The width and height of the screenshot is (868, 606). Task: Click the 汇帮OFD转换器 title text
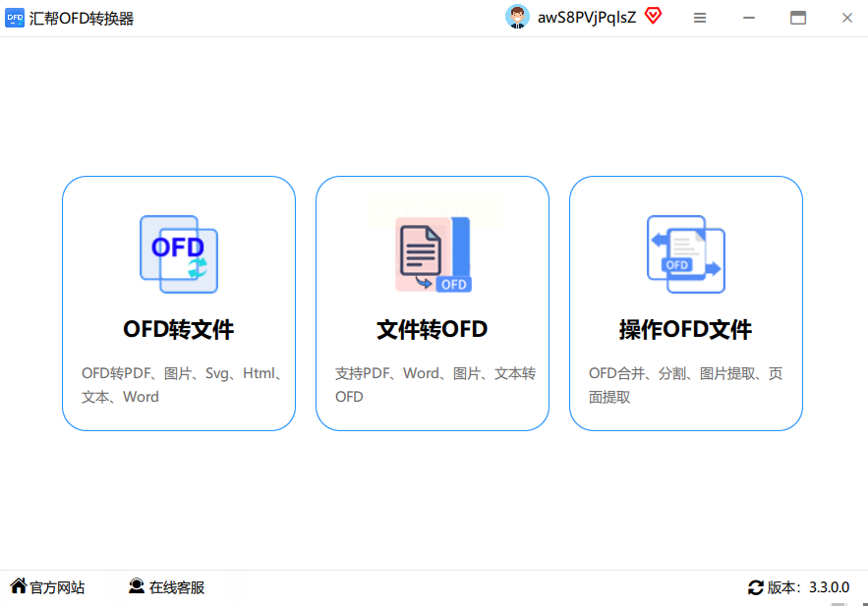[82, 19]
